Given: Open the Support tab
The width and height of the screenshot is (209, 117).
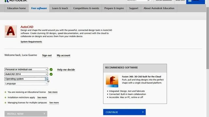Looking at the screenshot, I should coord(134,8).
